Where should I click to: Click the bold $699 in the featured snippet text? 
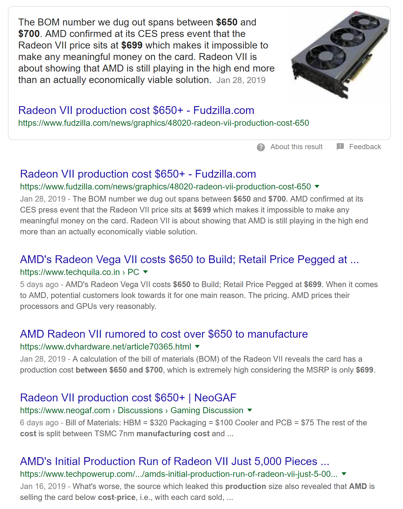(x=132, y=45)
